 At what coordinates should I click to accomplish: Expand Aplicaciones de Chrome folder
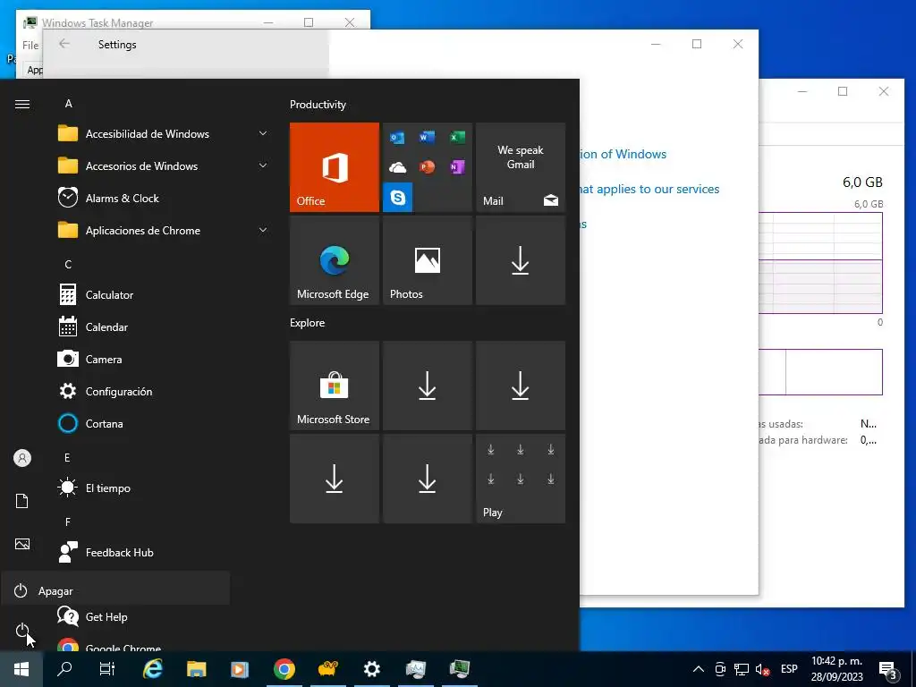[x=164, y=230]
